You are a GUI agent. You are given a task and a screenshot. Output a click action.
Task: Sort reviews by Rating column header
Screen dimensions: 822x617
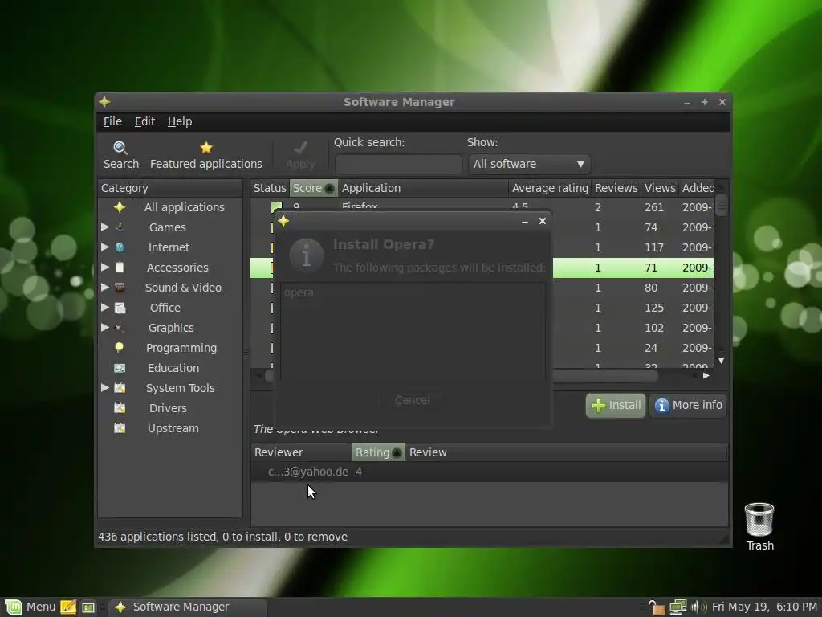pos(379,452)
